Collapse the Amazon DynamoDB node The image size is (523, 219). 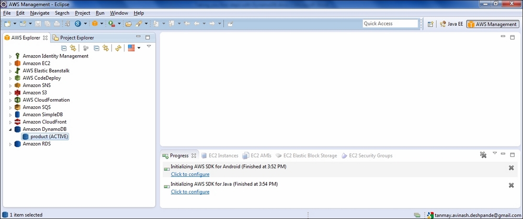[x=10, y=129]
